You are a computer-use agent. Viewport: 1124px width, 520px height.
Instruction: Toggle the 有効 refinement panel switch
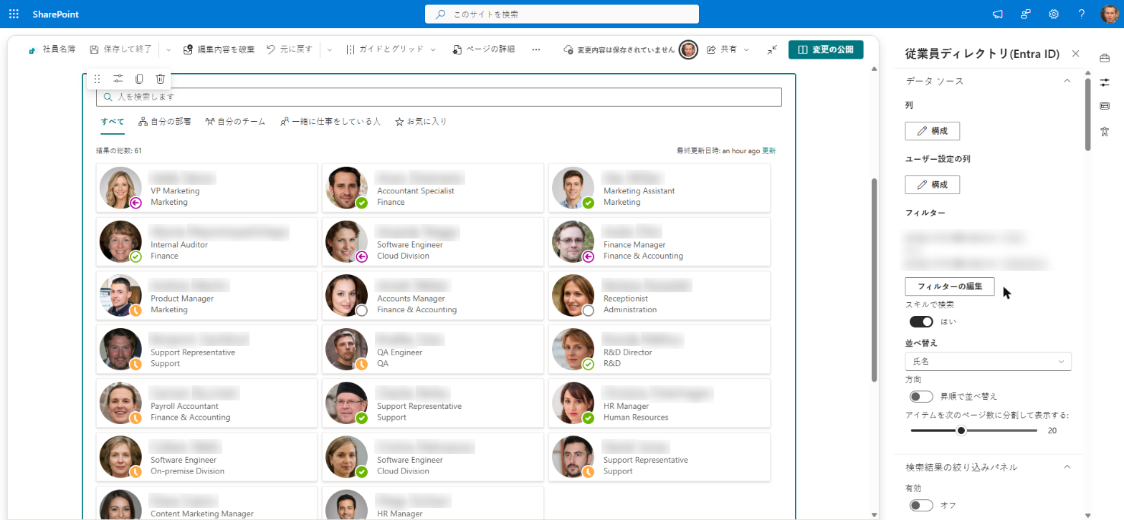tap(921, 506)
